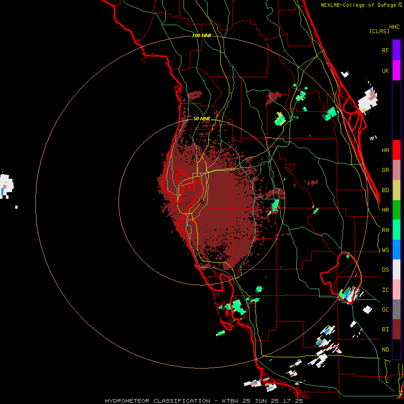
Task: Click the GC legend label
Action: [385, 309]
